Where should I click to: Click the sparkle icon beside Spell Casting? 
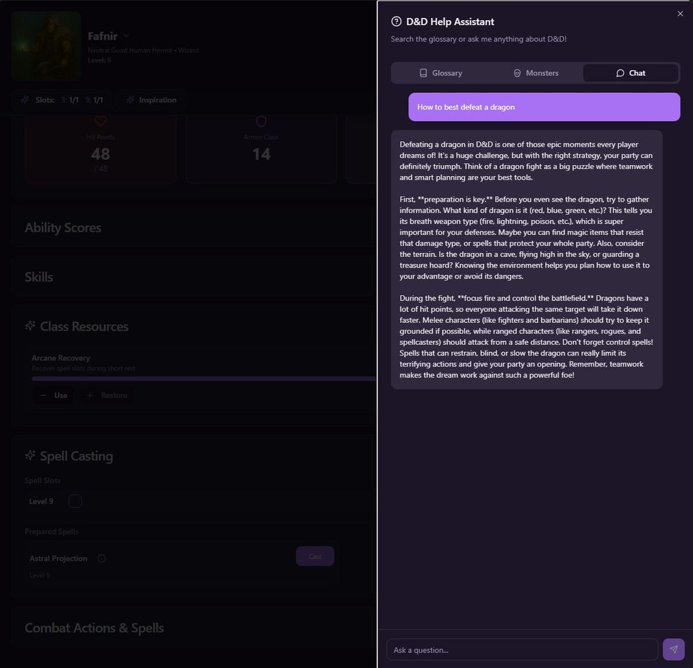click(x=30, y=456)
